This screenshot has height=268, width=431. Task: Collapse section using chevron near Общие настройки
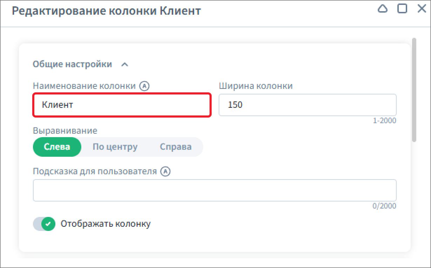pos(125,65)
